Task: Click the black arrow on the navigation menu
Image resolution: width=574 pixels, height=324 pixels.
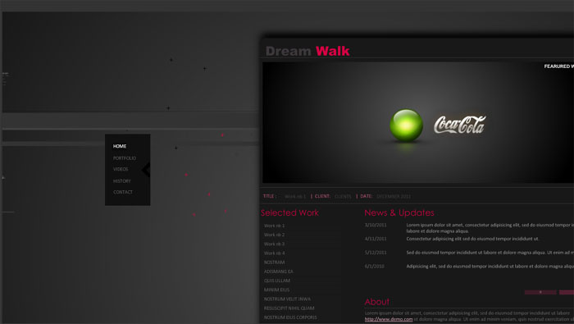Action: (146, 170)
